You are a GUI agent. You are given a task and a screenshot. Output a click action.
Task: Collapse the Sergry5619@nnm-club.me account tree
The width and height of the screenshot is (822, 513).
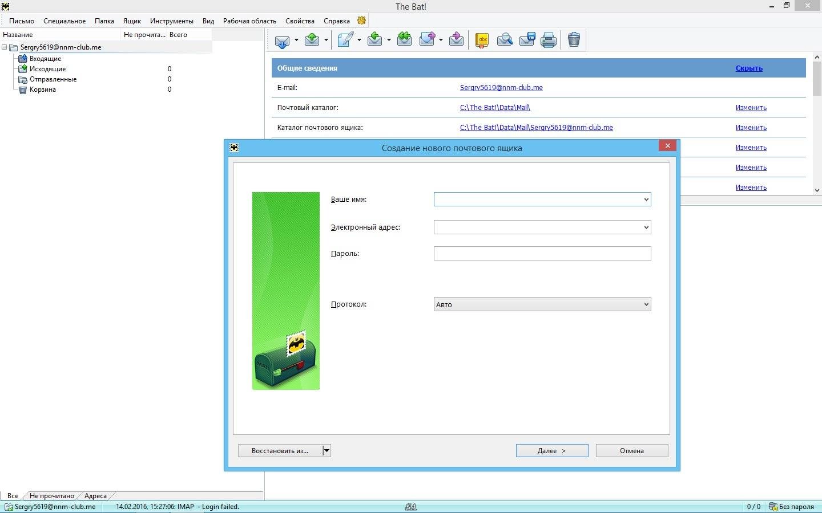pyautogui.click(x=5, y=47)
